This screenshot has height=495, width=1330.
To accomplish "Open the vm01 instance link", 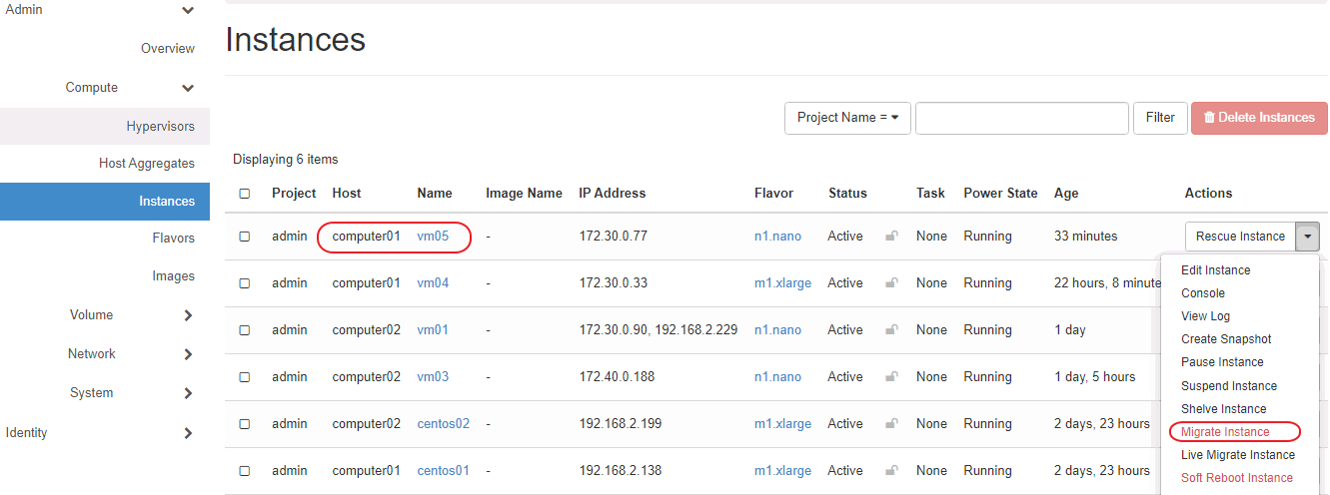I will pos(433,330).
